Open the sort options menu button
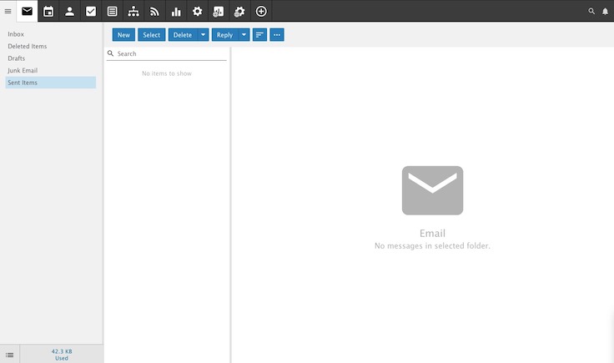This screenshot has height=363, width=614. pos(259,35)
